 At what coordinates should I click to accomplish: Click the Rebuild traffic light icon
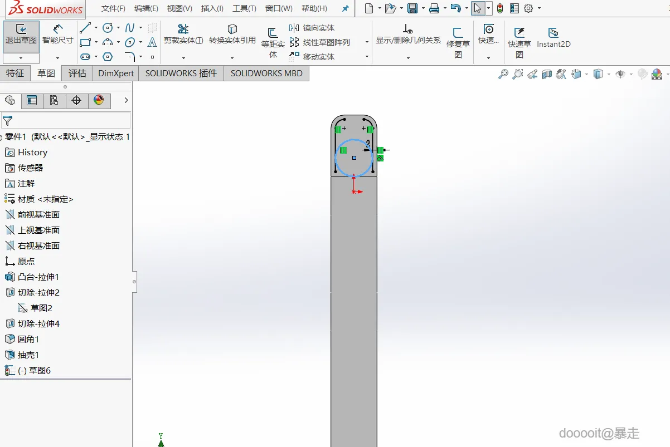500,8
